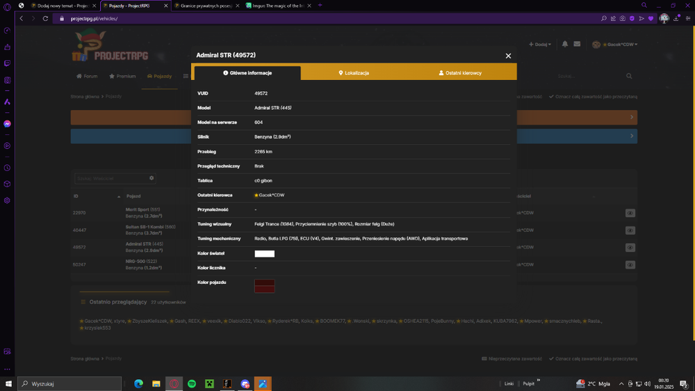Select the Główne informacje tab

(x=247, y=73)
